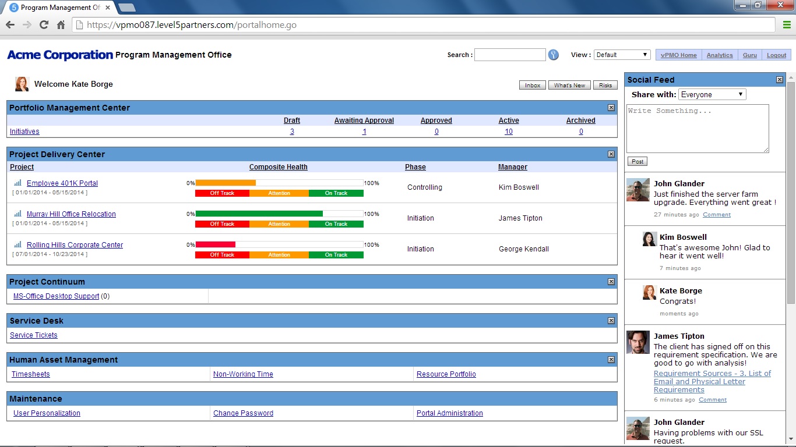The image size is (796, 447).
Task: Click bar chart icon beside Rolling Hills Corporate Center
Action: pyautogui.click(x=17, y=244)
